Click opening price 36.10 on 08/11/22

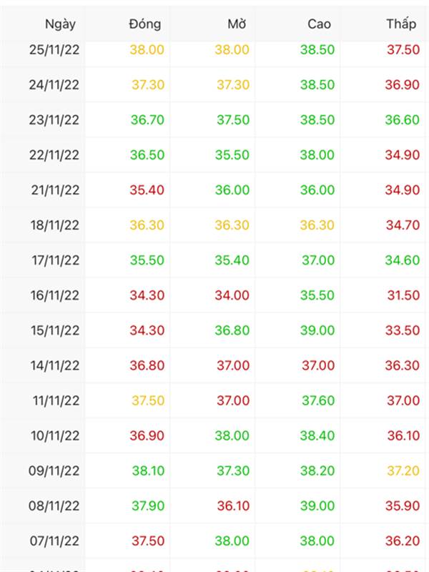coord(233,506)
